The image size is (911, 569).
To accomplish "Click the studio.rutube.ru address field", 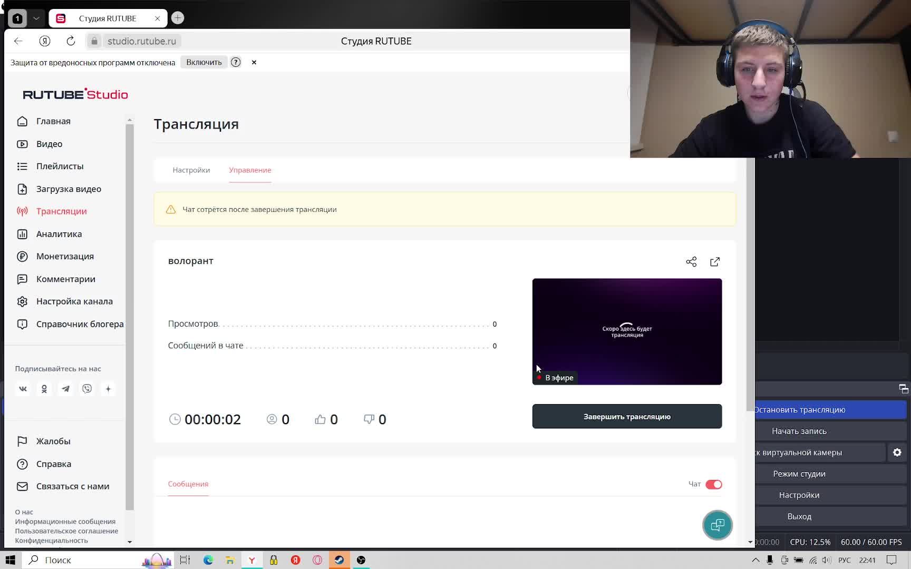I will 142,41.
